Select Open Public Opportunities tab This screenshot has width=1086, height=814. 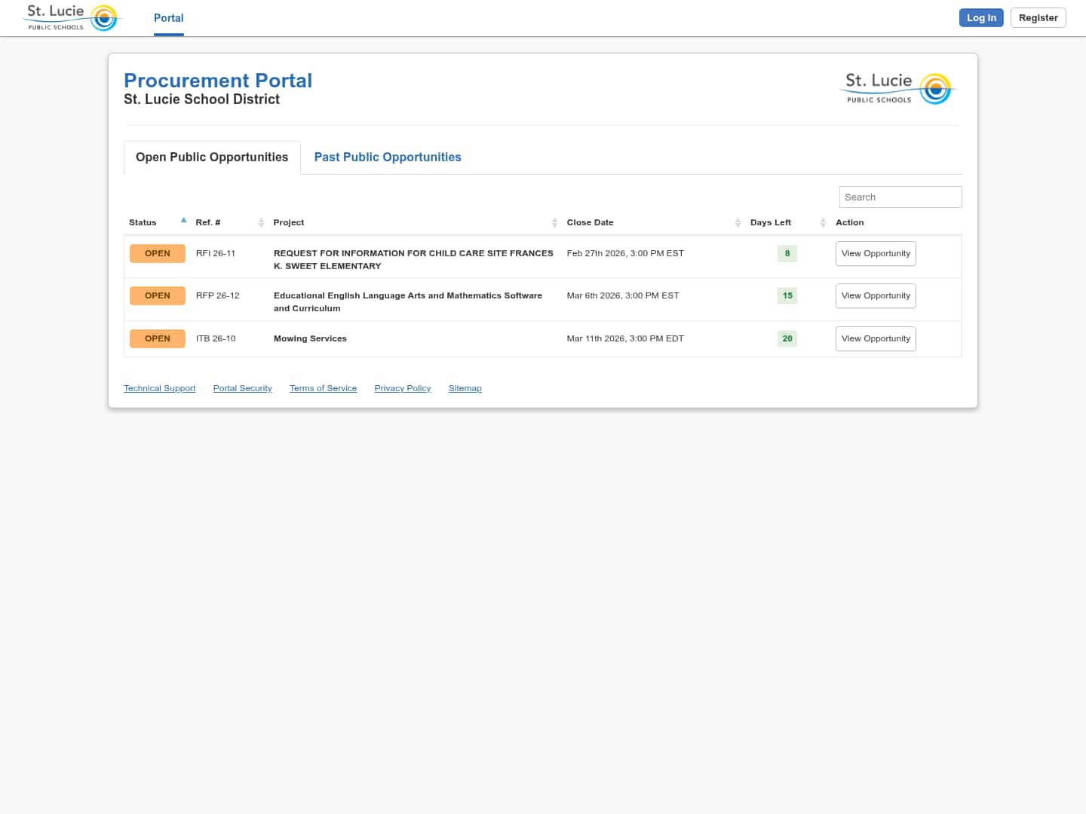(212, 158)
